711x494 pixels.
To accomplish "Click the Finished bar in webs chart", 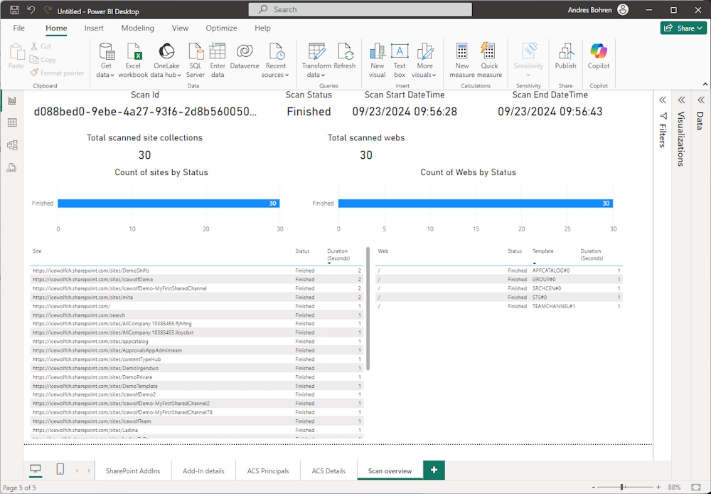I will [x=476, y=204].
